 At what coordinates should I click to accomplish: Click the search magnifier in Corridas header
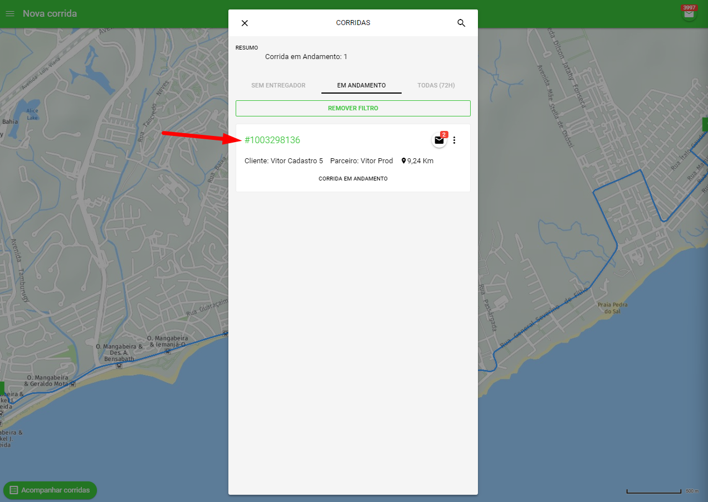461,23
